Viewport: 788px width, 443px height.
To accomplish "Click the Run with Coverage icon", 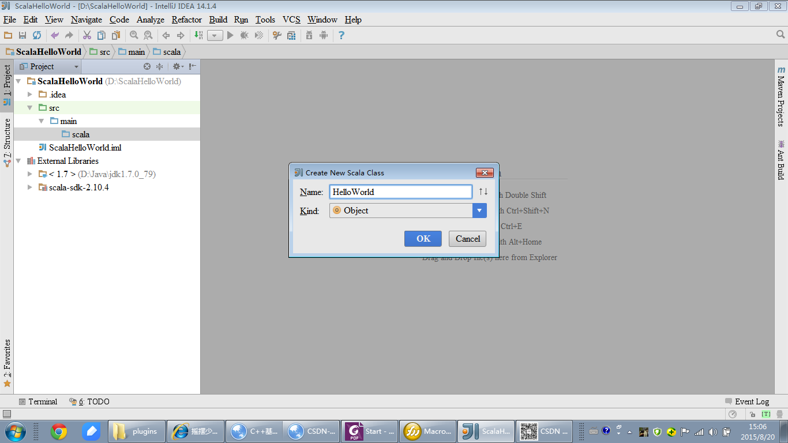I will pos(259,35).
